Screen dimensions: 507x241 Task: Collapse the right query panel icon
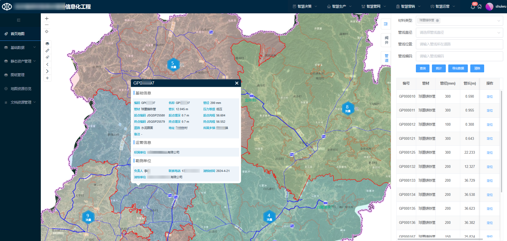click(x=386, y=24)
